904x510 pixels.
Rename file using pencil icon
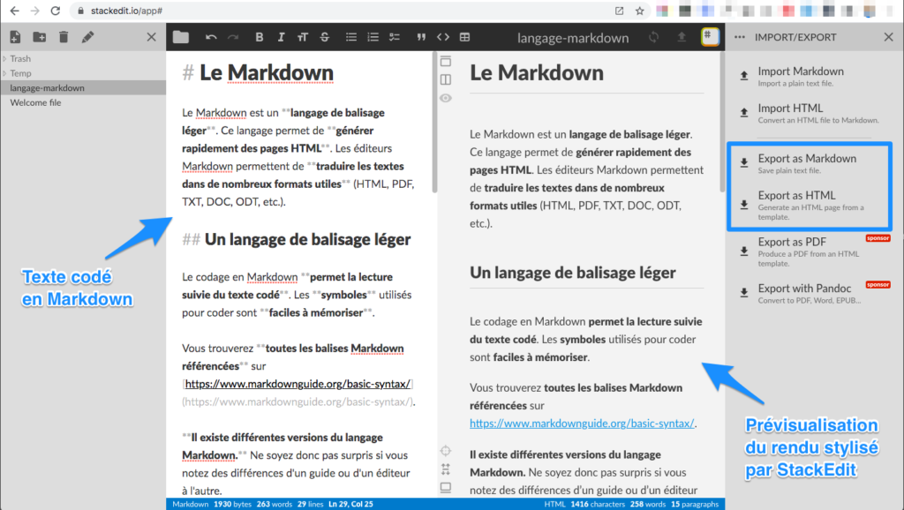[87, 37]
